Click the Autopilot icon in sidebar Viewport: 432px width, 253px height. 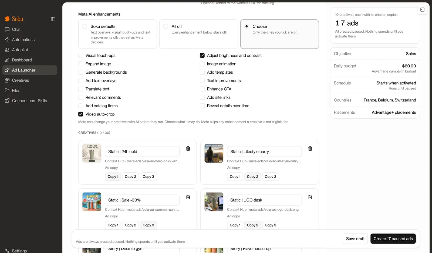pyautogui.click(x=7, y=50)
